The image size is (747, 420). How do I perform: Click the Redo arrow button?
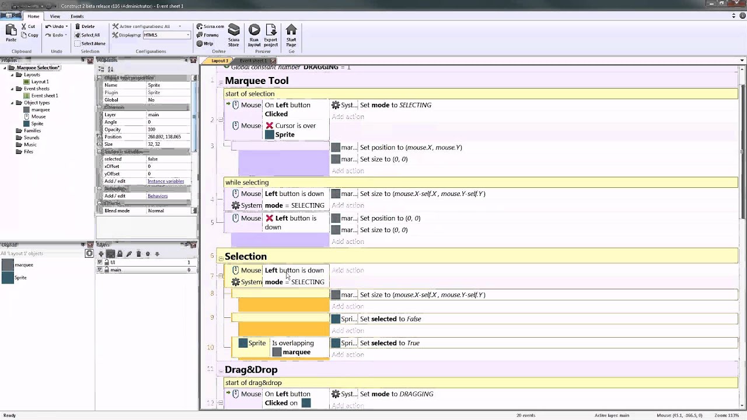click(x=55, y=35)
